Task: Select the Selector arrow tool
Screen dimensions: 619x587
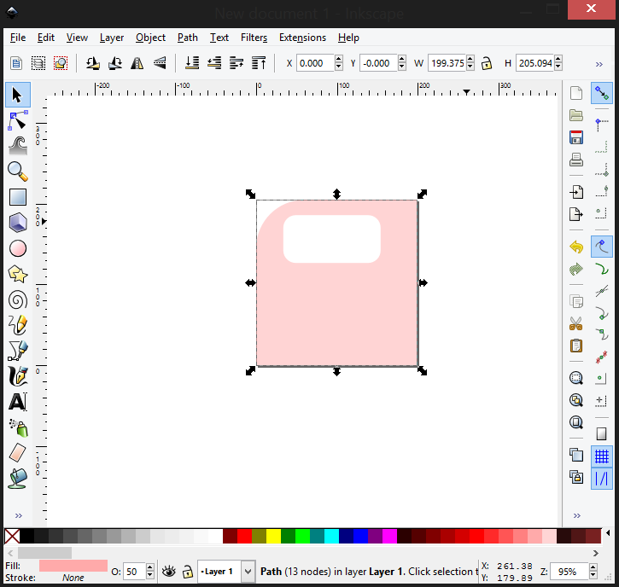Action: [18, 95]
